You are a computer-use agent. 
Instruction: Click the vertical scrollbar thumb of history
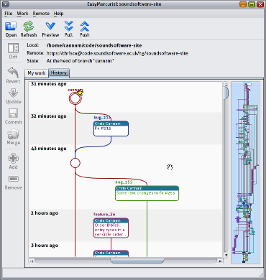(226, 93)
